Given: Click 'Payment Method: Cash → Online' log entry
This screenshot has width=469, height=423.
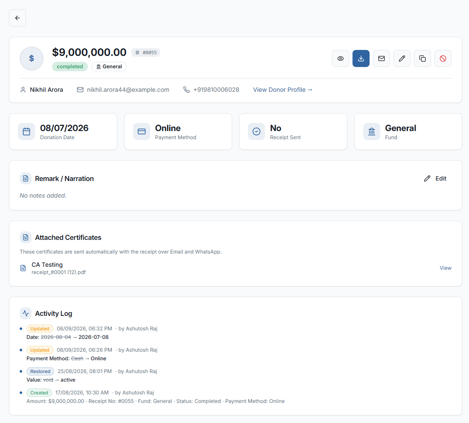Looking at the screenshot, I should click(x=67, y=359).
